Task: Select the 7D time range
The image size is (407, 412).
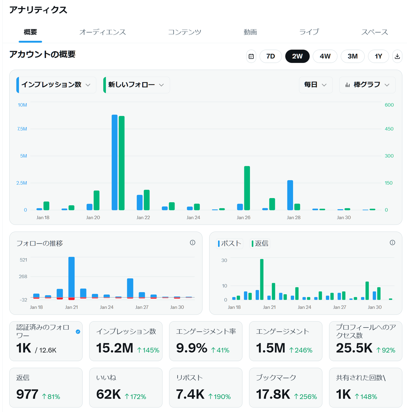Action: coord(271,56)
